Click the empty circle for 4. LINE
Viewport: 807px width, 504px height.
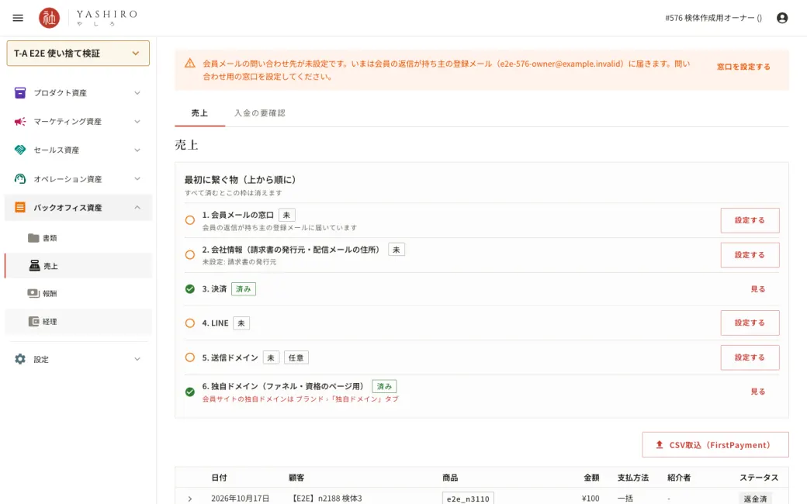[190, 323]
